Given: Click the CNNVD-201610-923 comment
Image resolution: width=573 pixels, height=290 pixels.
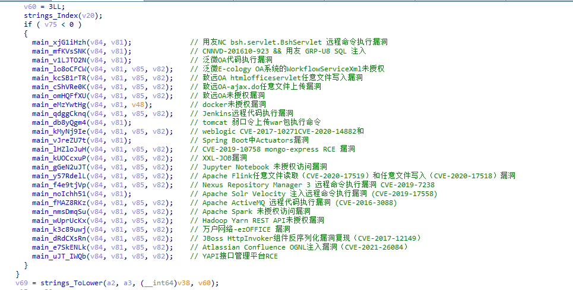Looking at the screenshot, I should [x=278, y=51].
